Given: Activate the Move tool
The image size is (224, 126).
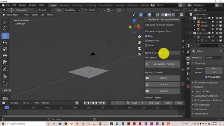Looking at the screenshot, I should pos(5,36).
